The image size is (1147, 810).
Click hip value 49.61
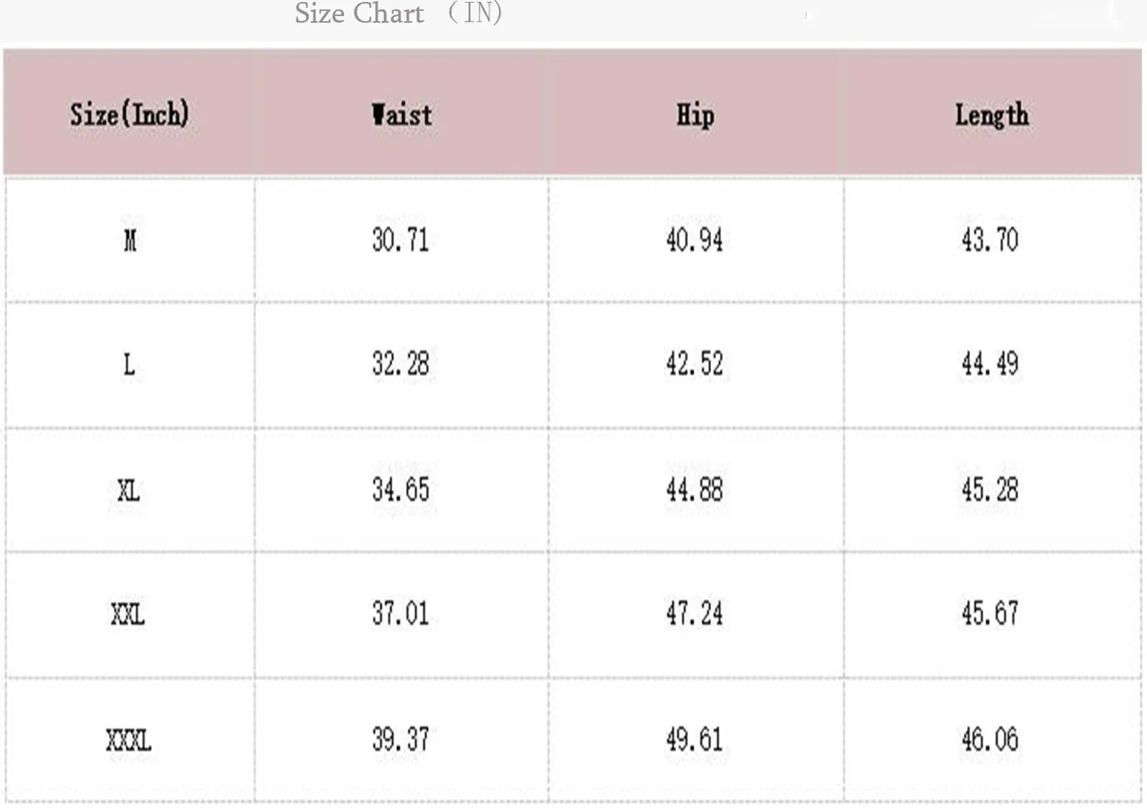click(695, 740)
